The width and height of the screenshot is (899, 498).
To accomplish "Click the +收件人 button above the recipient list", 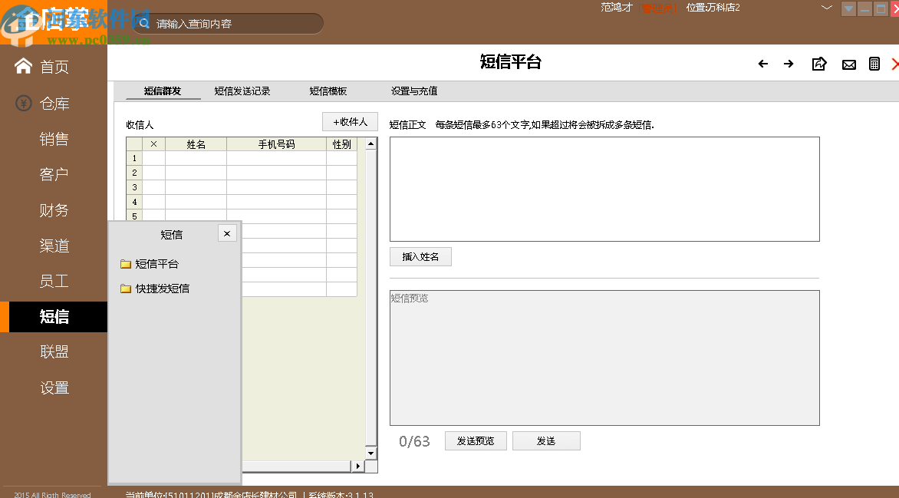I will click(x=349, y=121).
